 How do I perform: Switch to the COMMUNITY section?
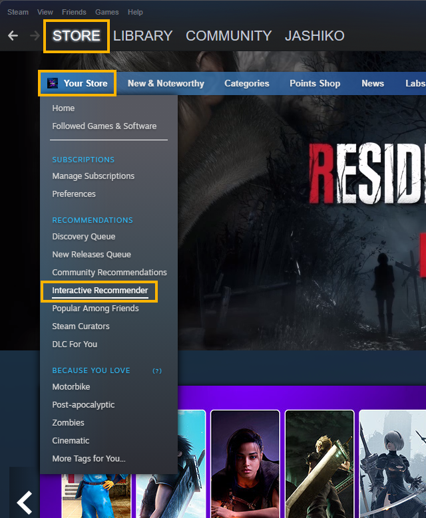coord(228,36)
